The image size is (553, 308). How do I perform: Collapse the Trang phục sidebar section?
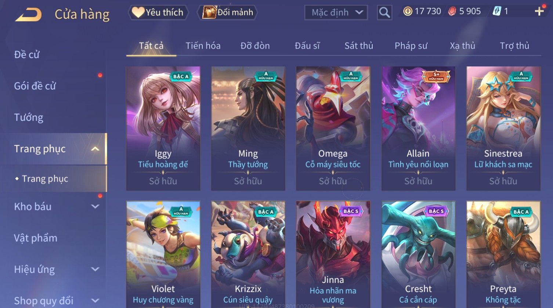(95, 149)
